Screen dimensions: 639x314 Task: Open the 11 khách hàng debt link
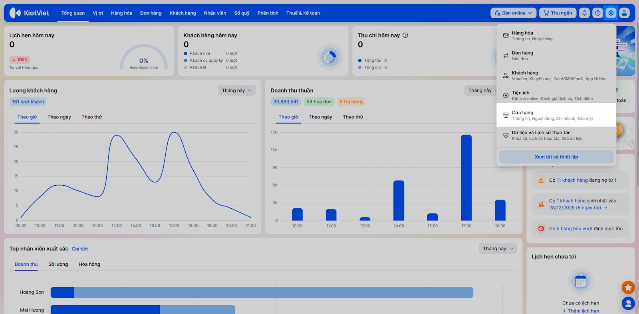pos(572,180)
